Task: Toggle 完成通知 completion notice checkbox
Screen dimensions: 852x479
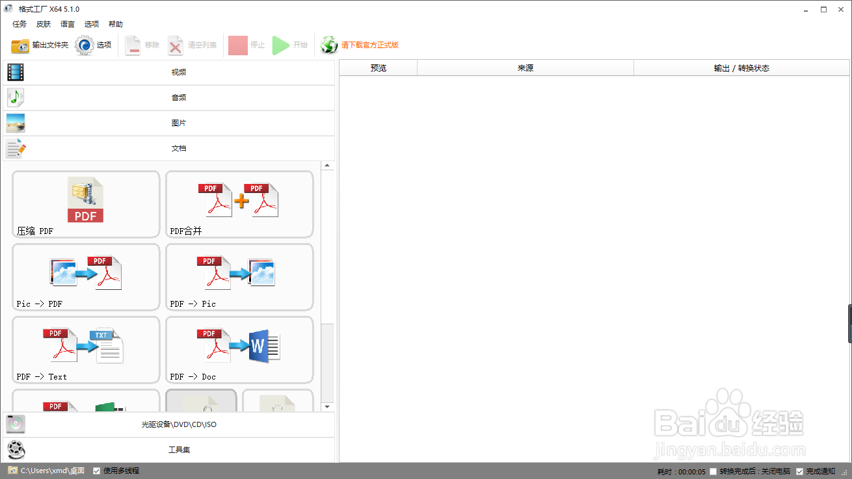Action: click(x=800, y=471)
